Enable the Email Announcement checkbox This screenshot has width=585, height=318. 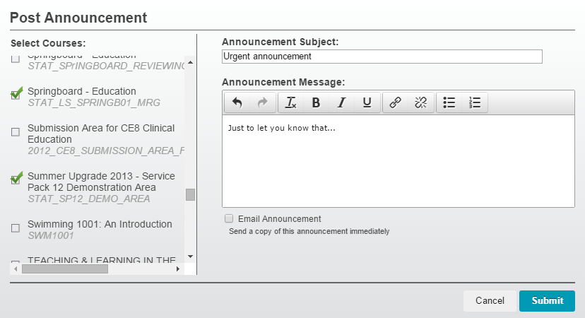point(229,218)
